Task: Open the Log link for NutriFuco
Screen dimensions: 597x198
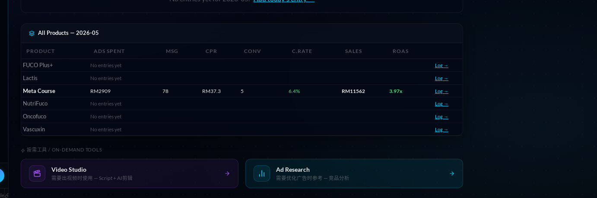Action: point(441,104)
